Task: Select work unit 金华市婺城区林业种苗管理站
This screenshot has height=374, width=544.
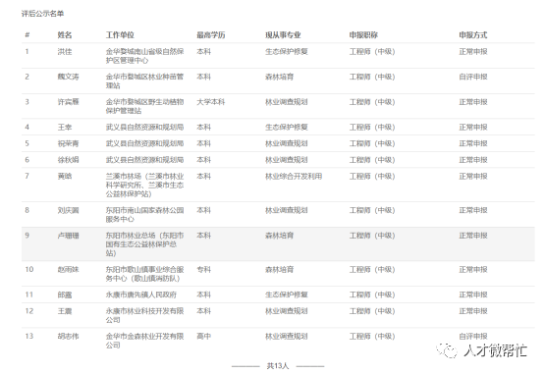Action: [144, 80]
